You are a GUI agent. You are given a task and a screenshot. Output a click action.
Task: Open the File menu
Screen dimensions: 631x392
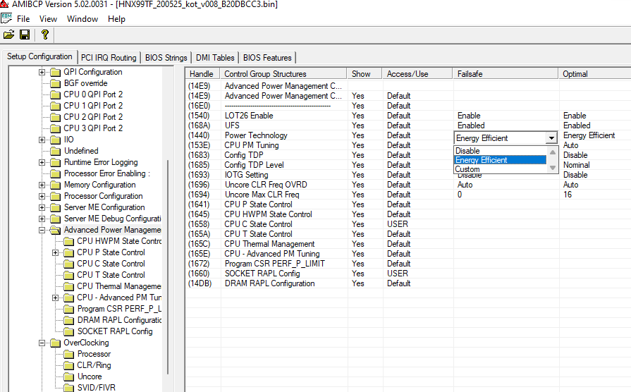point(23,19)
